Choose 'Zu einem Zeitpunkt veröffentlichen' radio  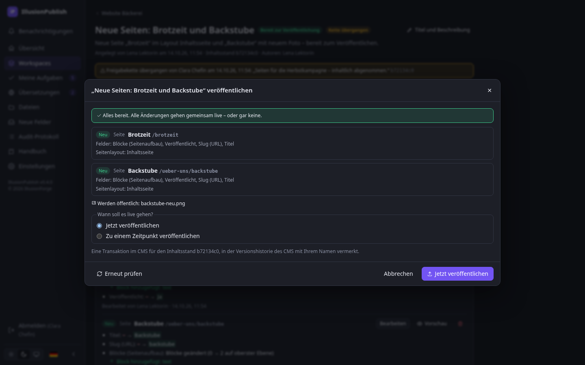click(x=99, y=236)
